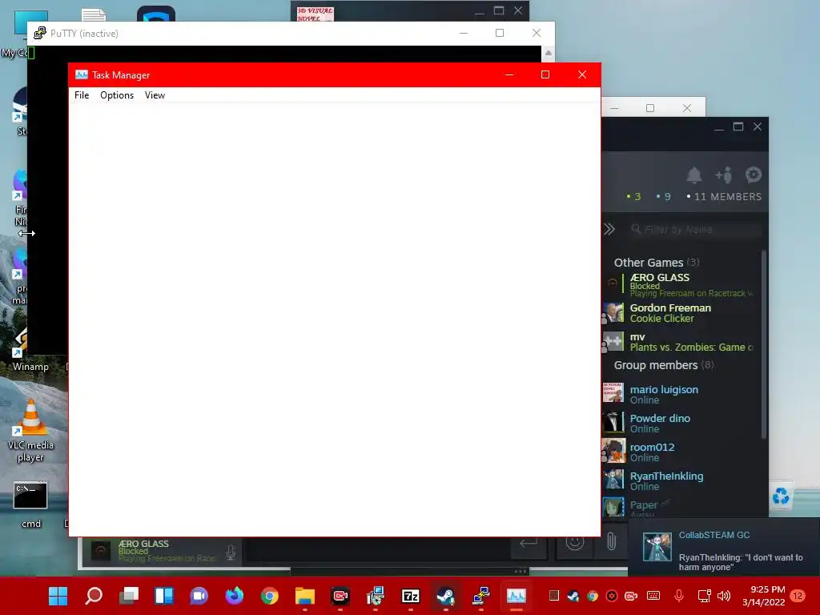
Task: Click the microphone icon in the system tray
Action: point(679,596)
